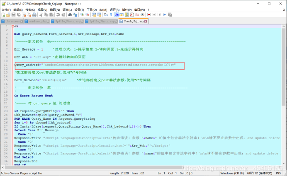Viewport: 287px width, 176px height.
Task: Start macro recording with the red dot icon
Action: click(x=149, y=14)
